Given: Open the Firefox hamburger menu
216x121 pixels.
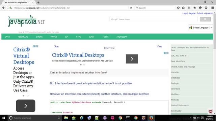Looking at the screenshot, I should coord(213,8).
